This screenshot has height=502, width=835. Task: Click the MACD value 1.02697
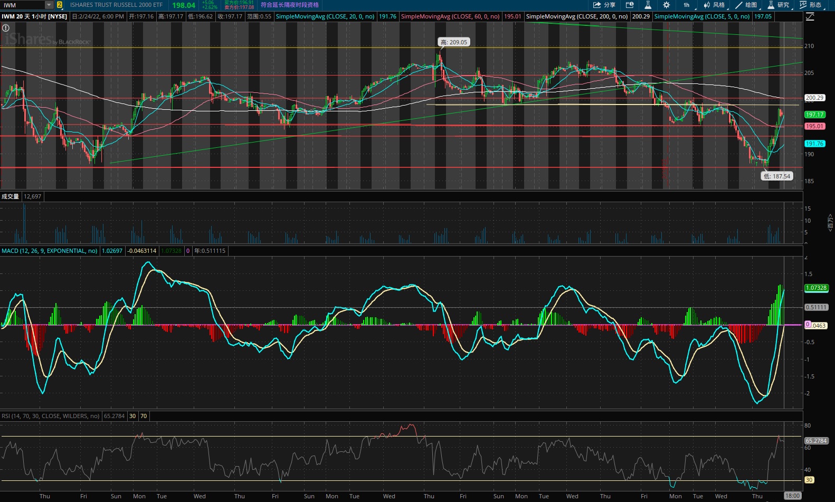tap(112, 251)
